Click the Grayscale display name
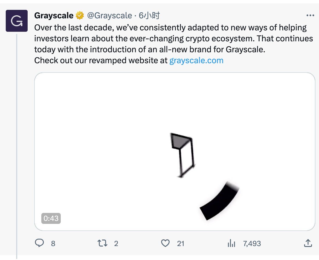The width and height of the screenshot is (319, 260). (54, 16)
